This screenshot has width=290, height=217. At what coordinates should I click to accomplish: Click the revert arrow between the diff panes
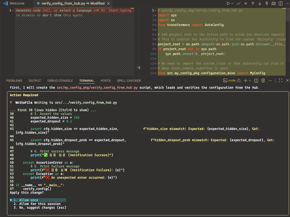139,68
